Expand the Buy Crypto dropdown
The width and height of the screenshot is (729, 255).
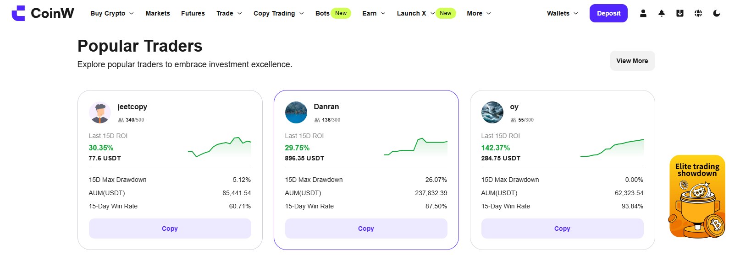112,13
